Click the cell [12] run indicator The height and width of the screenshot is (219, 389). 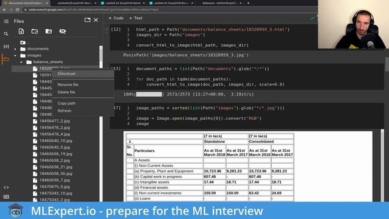(116, 30)
